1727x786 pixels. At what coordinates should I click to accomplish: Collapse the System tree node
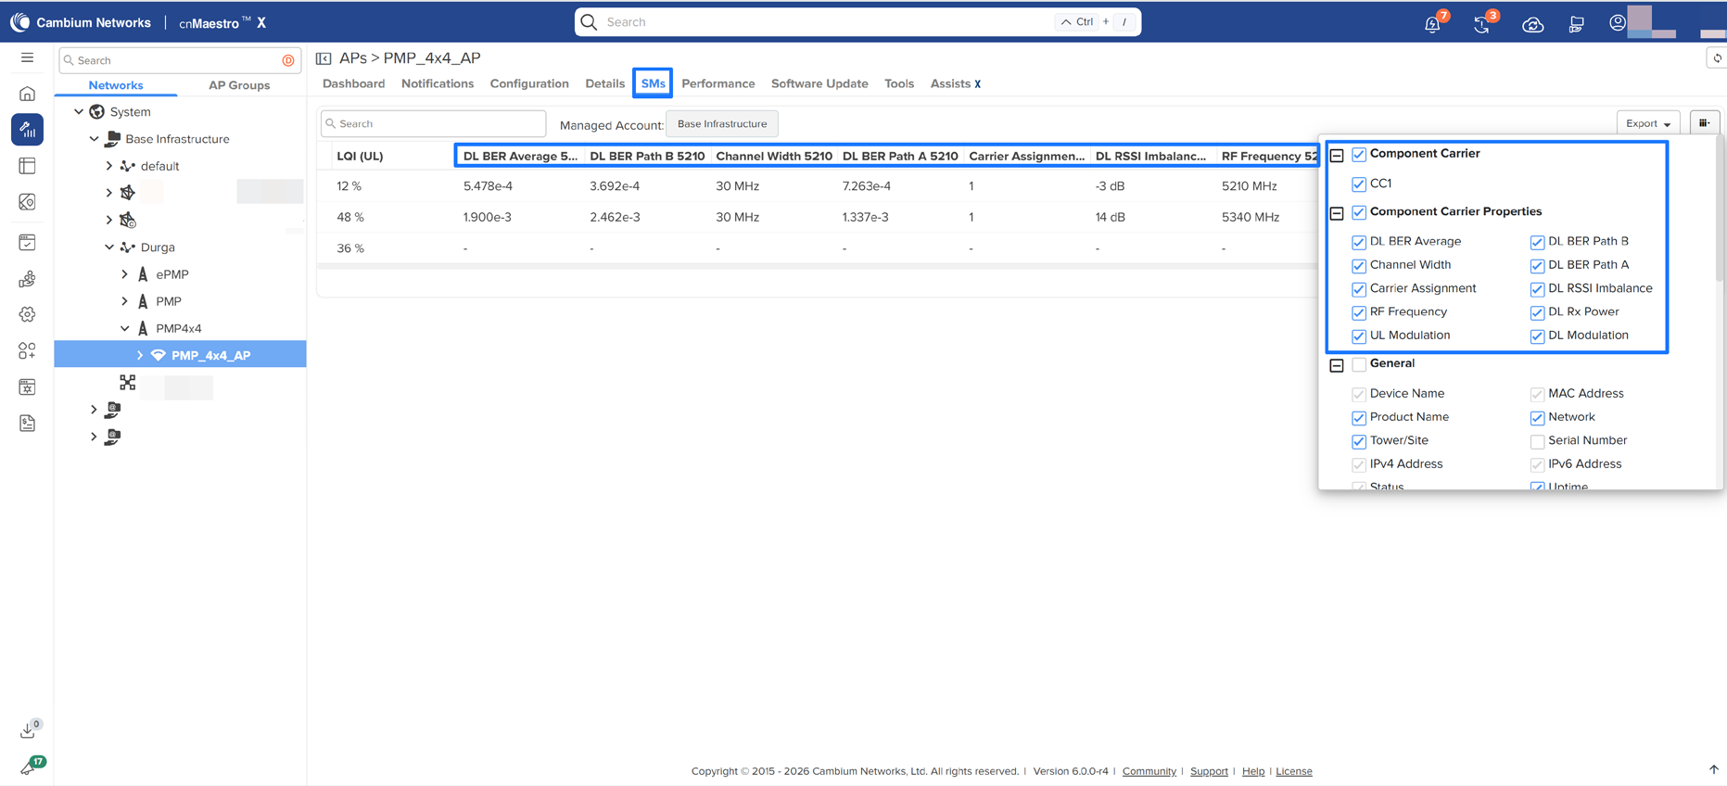[x=79, y=112]
